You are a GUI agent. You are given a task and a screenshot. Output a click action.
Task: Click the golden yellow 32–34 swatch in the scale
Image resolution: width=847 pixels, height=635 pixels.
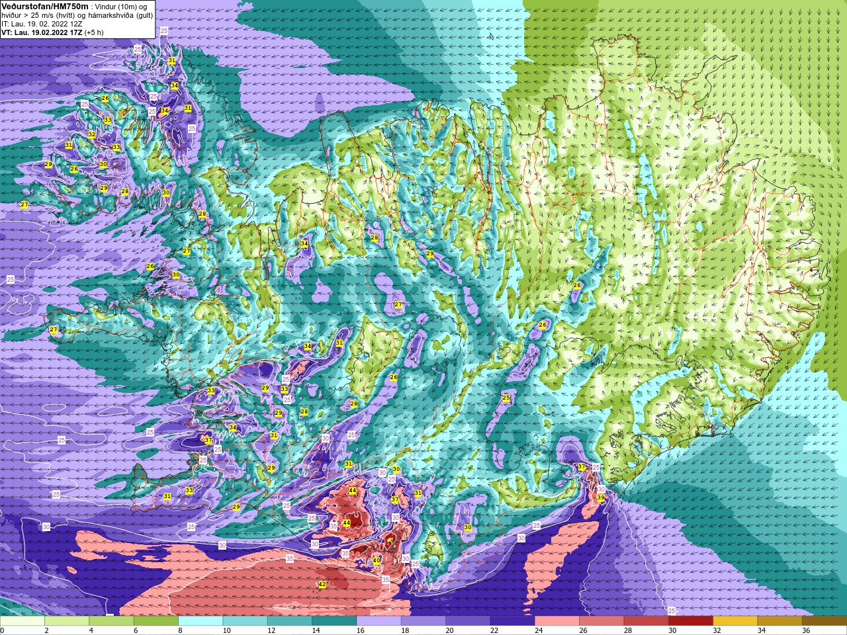pos(735,621)
